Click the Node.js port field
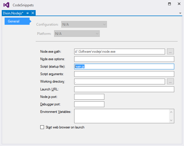This screenshot has height=146, width=184. click(x=89, y=97)
